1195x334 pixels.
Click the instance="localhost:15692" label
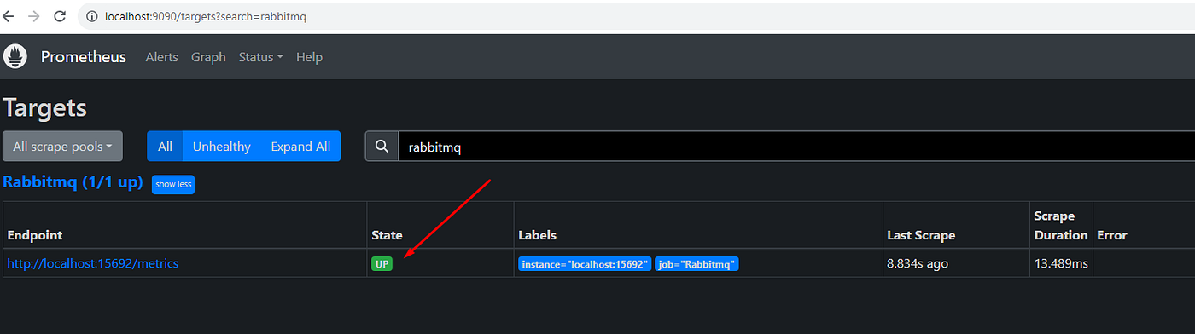(585, 264)
